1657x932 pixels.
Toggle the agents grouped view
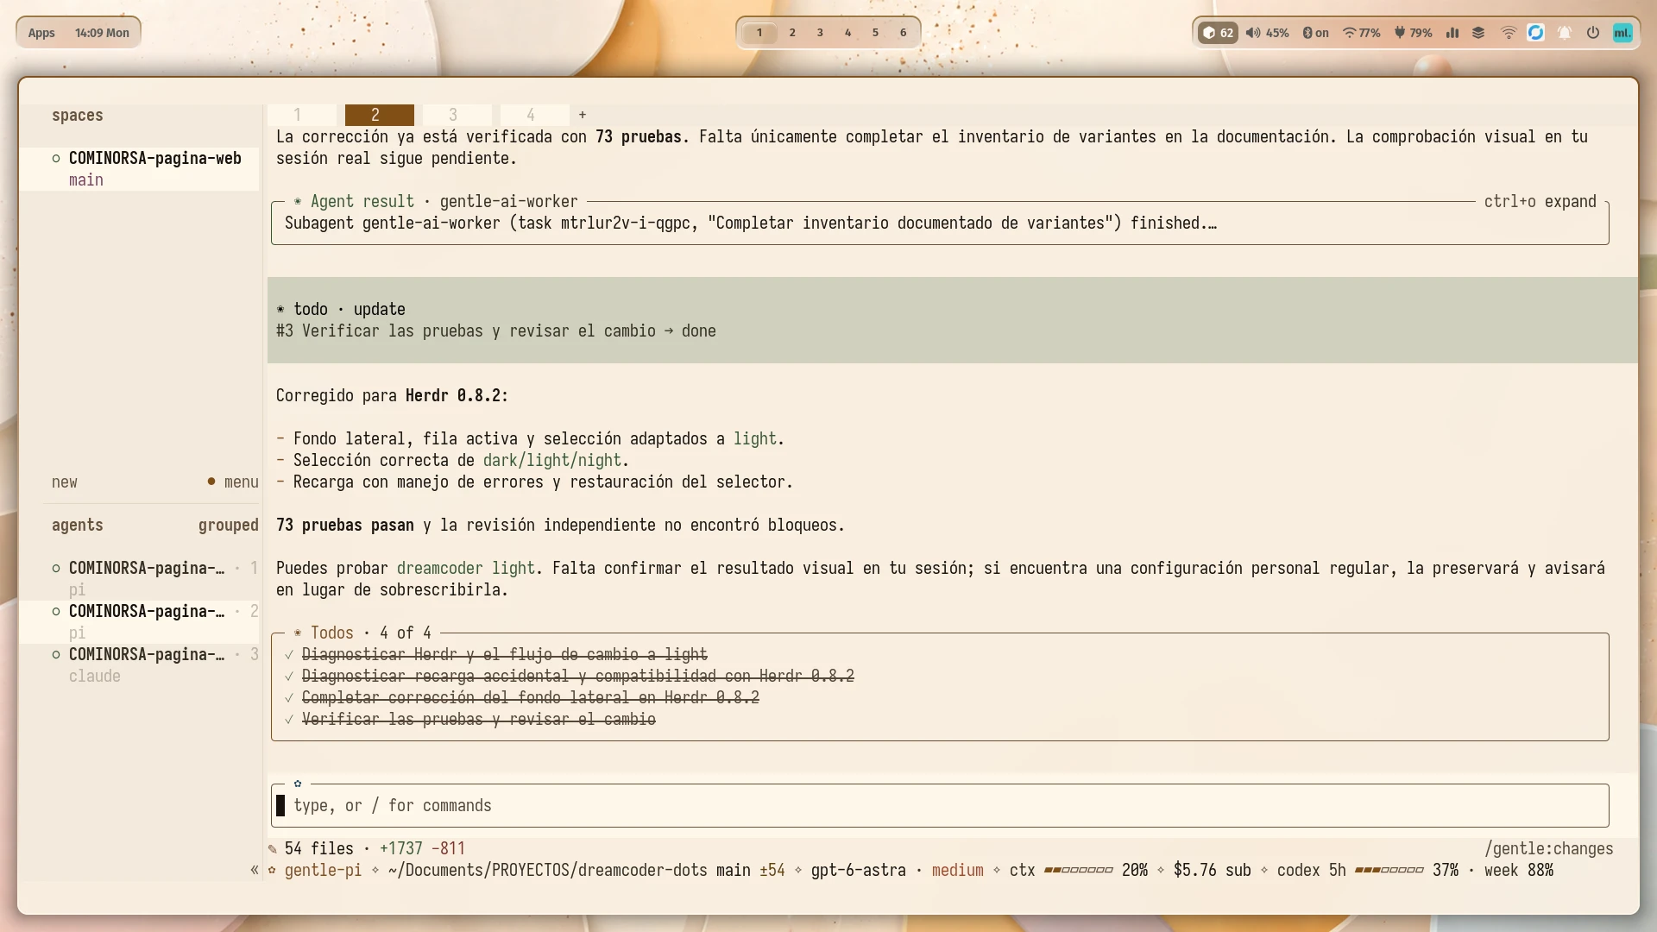click(229, 526)
